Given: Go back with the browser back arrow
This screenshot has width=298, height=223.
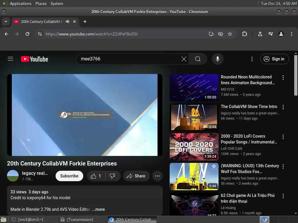Looking at the screenshot, I should pos(6,34).
